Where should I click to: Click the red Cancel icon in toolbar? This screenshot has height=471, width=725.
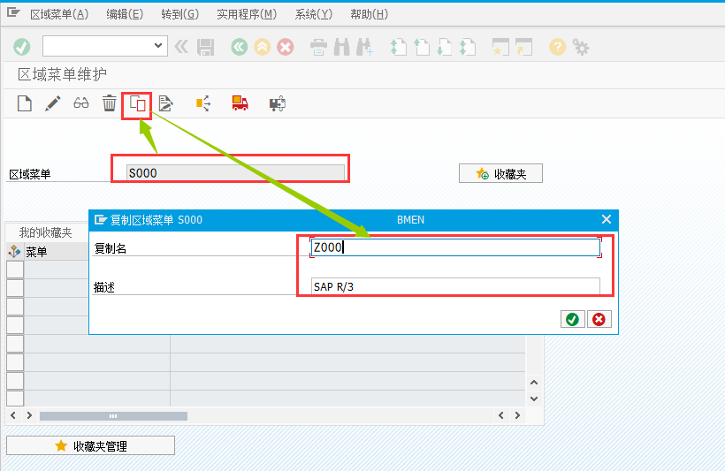coord(286,47)
